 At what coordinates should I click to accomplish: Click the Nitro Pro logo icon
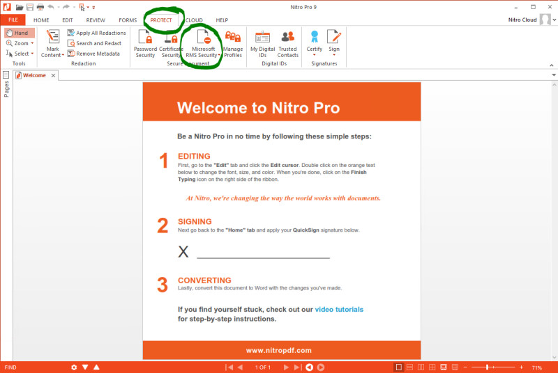[7, 7]
